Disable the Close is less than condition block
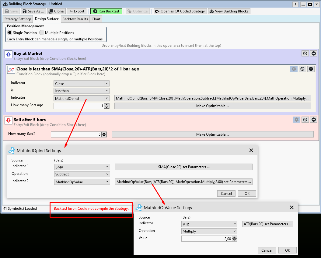Image resolution: width=321 pixels, height=258 pixels. coord(302,69)
